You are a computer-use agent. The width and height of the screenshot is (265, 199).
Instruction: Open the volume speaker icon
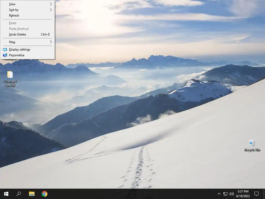[232, 194]
